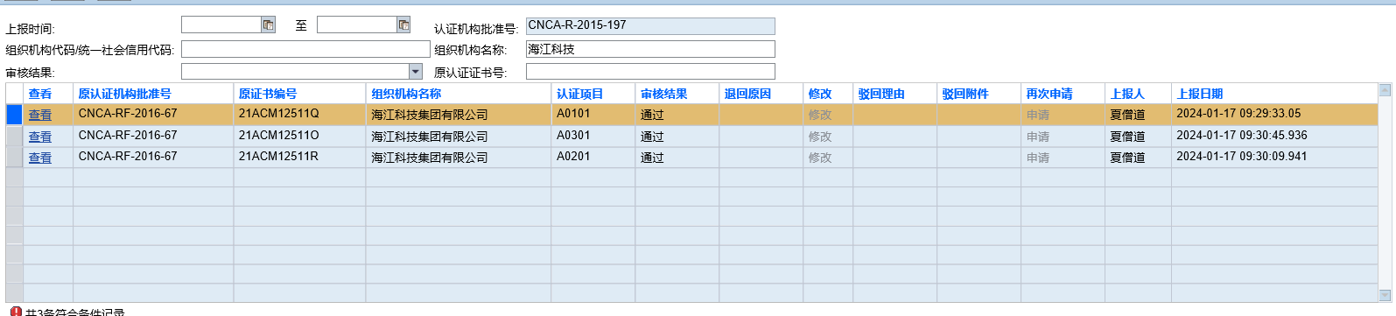1396x316 pixels.
Task: Click project code A0101
Action: coord(573,114)
